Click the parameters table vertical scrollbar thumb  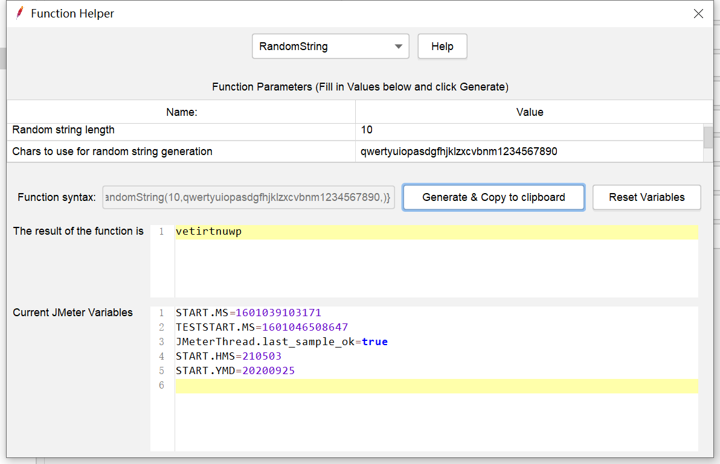(708, 137)
